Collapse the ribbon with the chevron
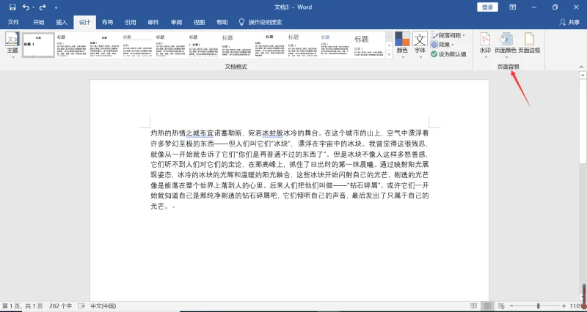The image size is (587, 312). 581,67
